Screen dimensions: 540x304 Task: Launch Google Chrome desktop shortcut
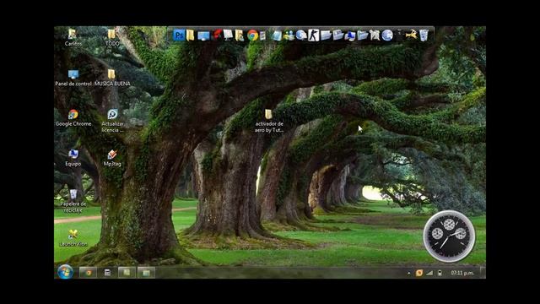(x=73, y=117)
